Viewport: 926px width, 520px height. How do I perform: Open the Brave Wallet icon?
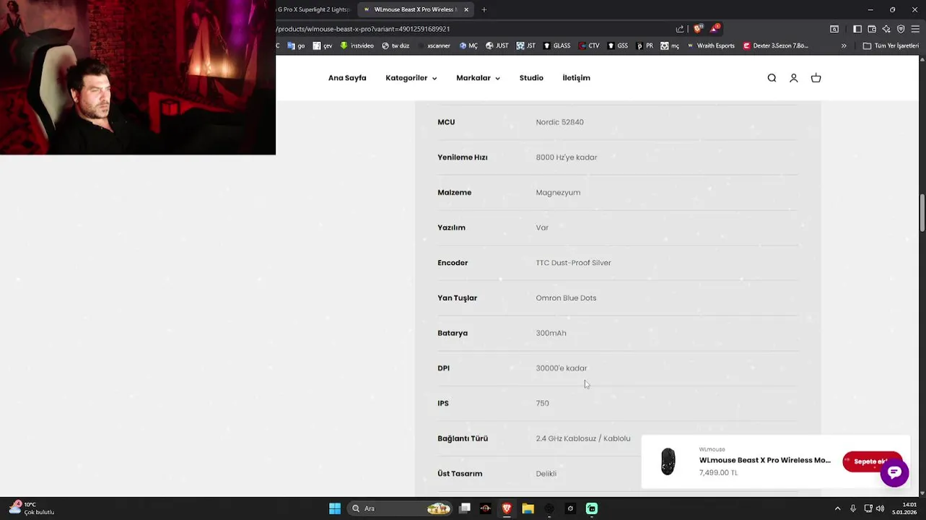[x=872, y=29]
